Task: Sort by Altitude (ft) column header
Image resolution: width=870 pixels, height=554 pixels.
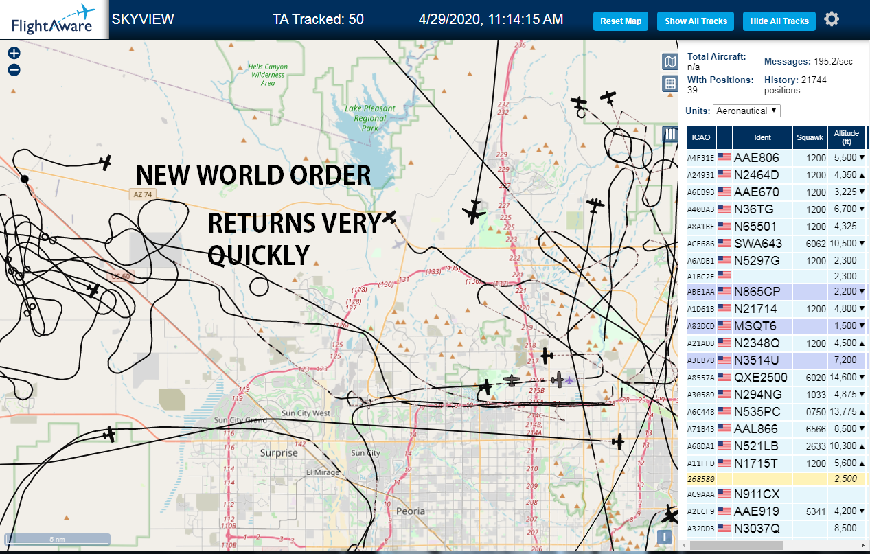Action: [x=847, y=137]
